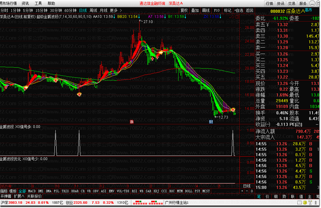Reset chart zoom with 0 button
This screenshot has height=208, width=321.
[252, 191]
